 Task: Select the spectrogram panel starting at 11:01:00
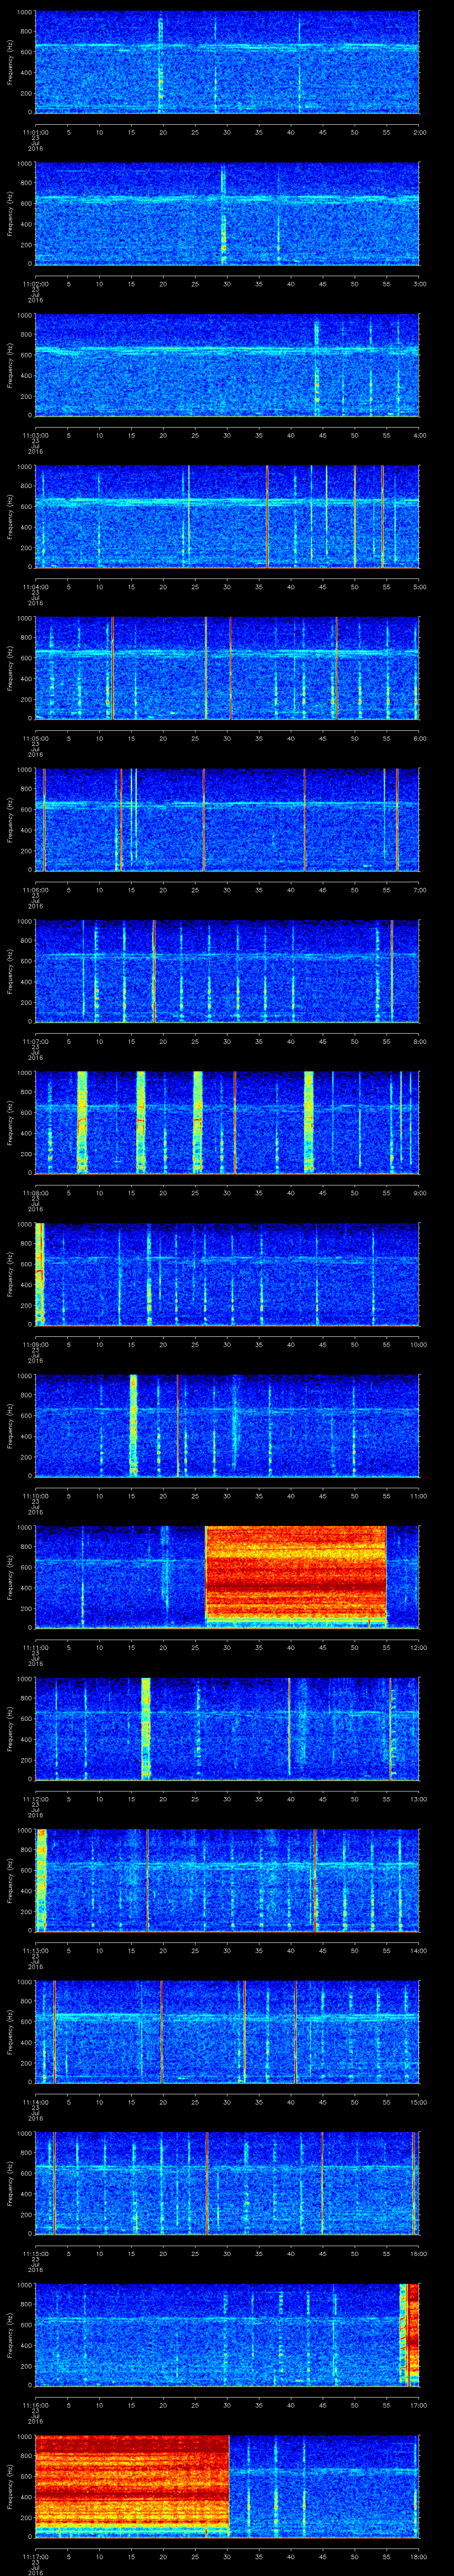[227, 62]
